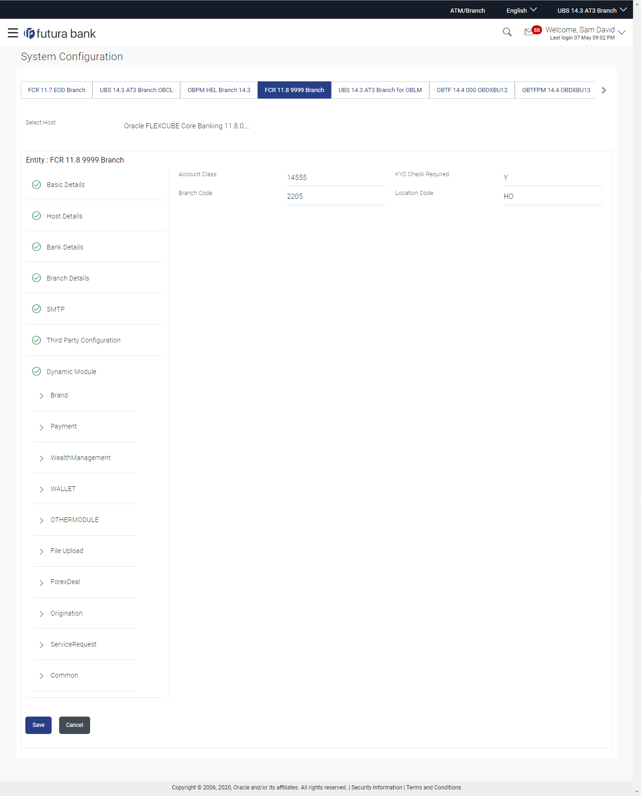Expand the WealthManagement module chevron
Image resolution: width=641 pixels, height=796 pixels.
coord(41,458)
